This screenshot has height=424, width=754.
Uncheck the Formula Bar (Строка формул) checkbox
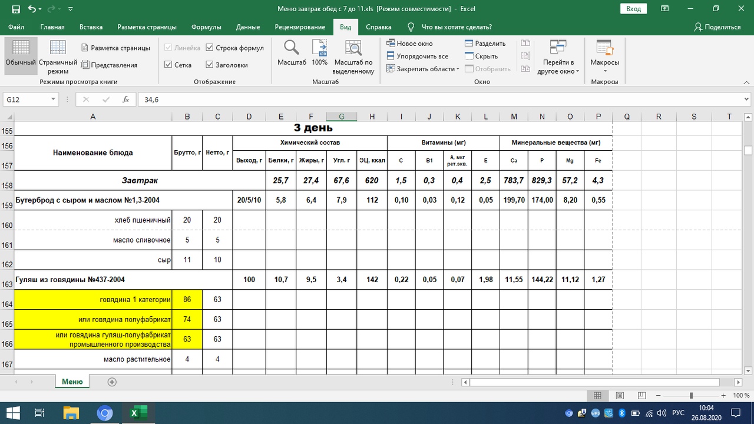210,48
